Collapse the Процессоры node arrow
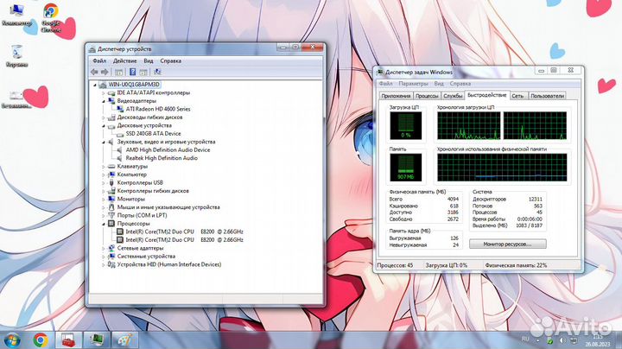The height and width of the screenshot is (349, 622). [x=104, y=224]
